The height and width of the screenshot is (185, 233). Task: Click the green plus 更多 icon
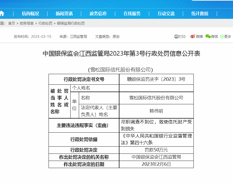click(x=222, y=37)
